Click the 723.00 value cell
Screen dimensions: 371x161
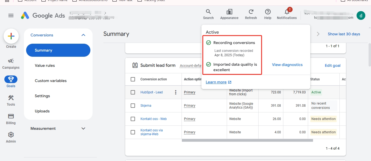pyautogui.click(x=276, y=92)
